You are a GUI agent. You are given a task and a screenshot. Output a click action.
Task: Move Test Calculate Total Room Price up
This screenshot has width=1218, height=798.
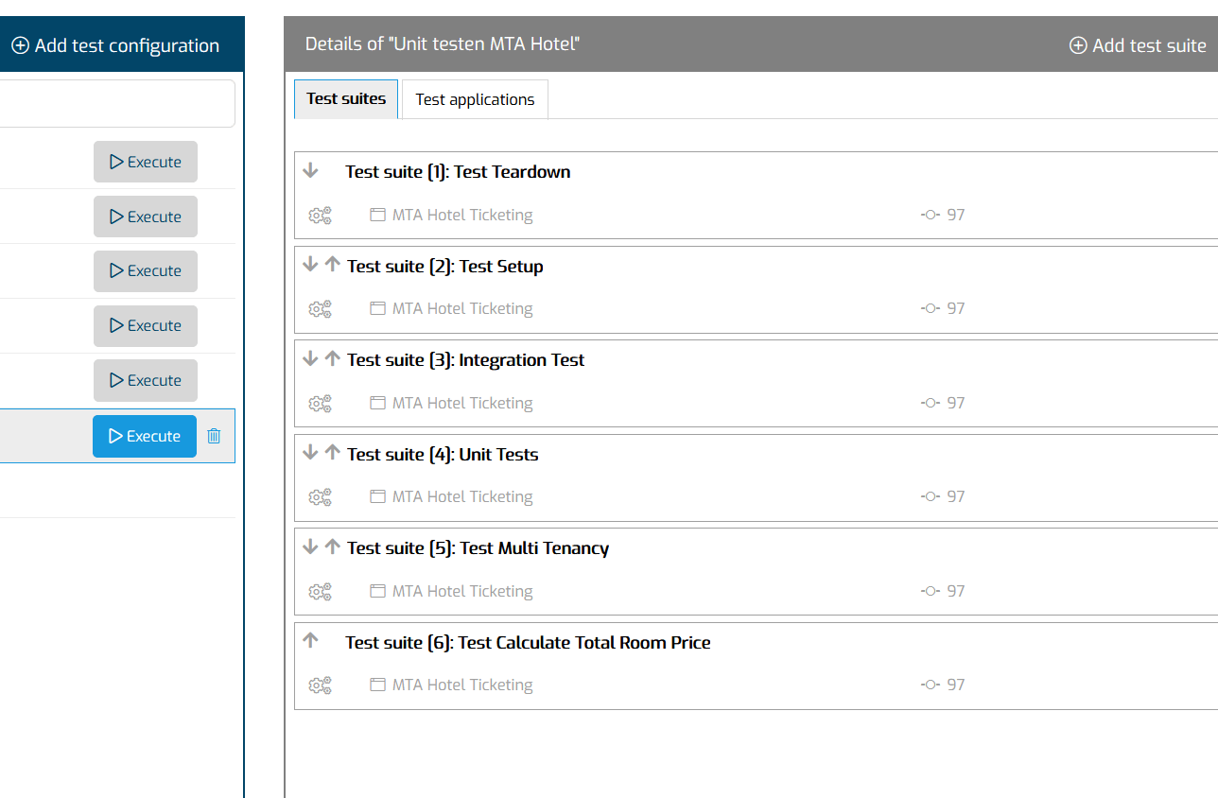[310, 641]
